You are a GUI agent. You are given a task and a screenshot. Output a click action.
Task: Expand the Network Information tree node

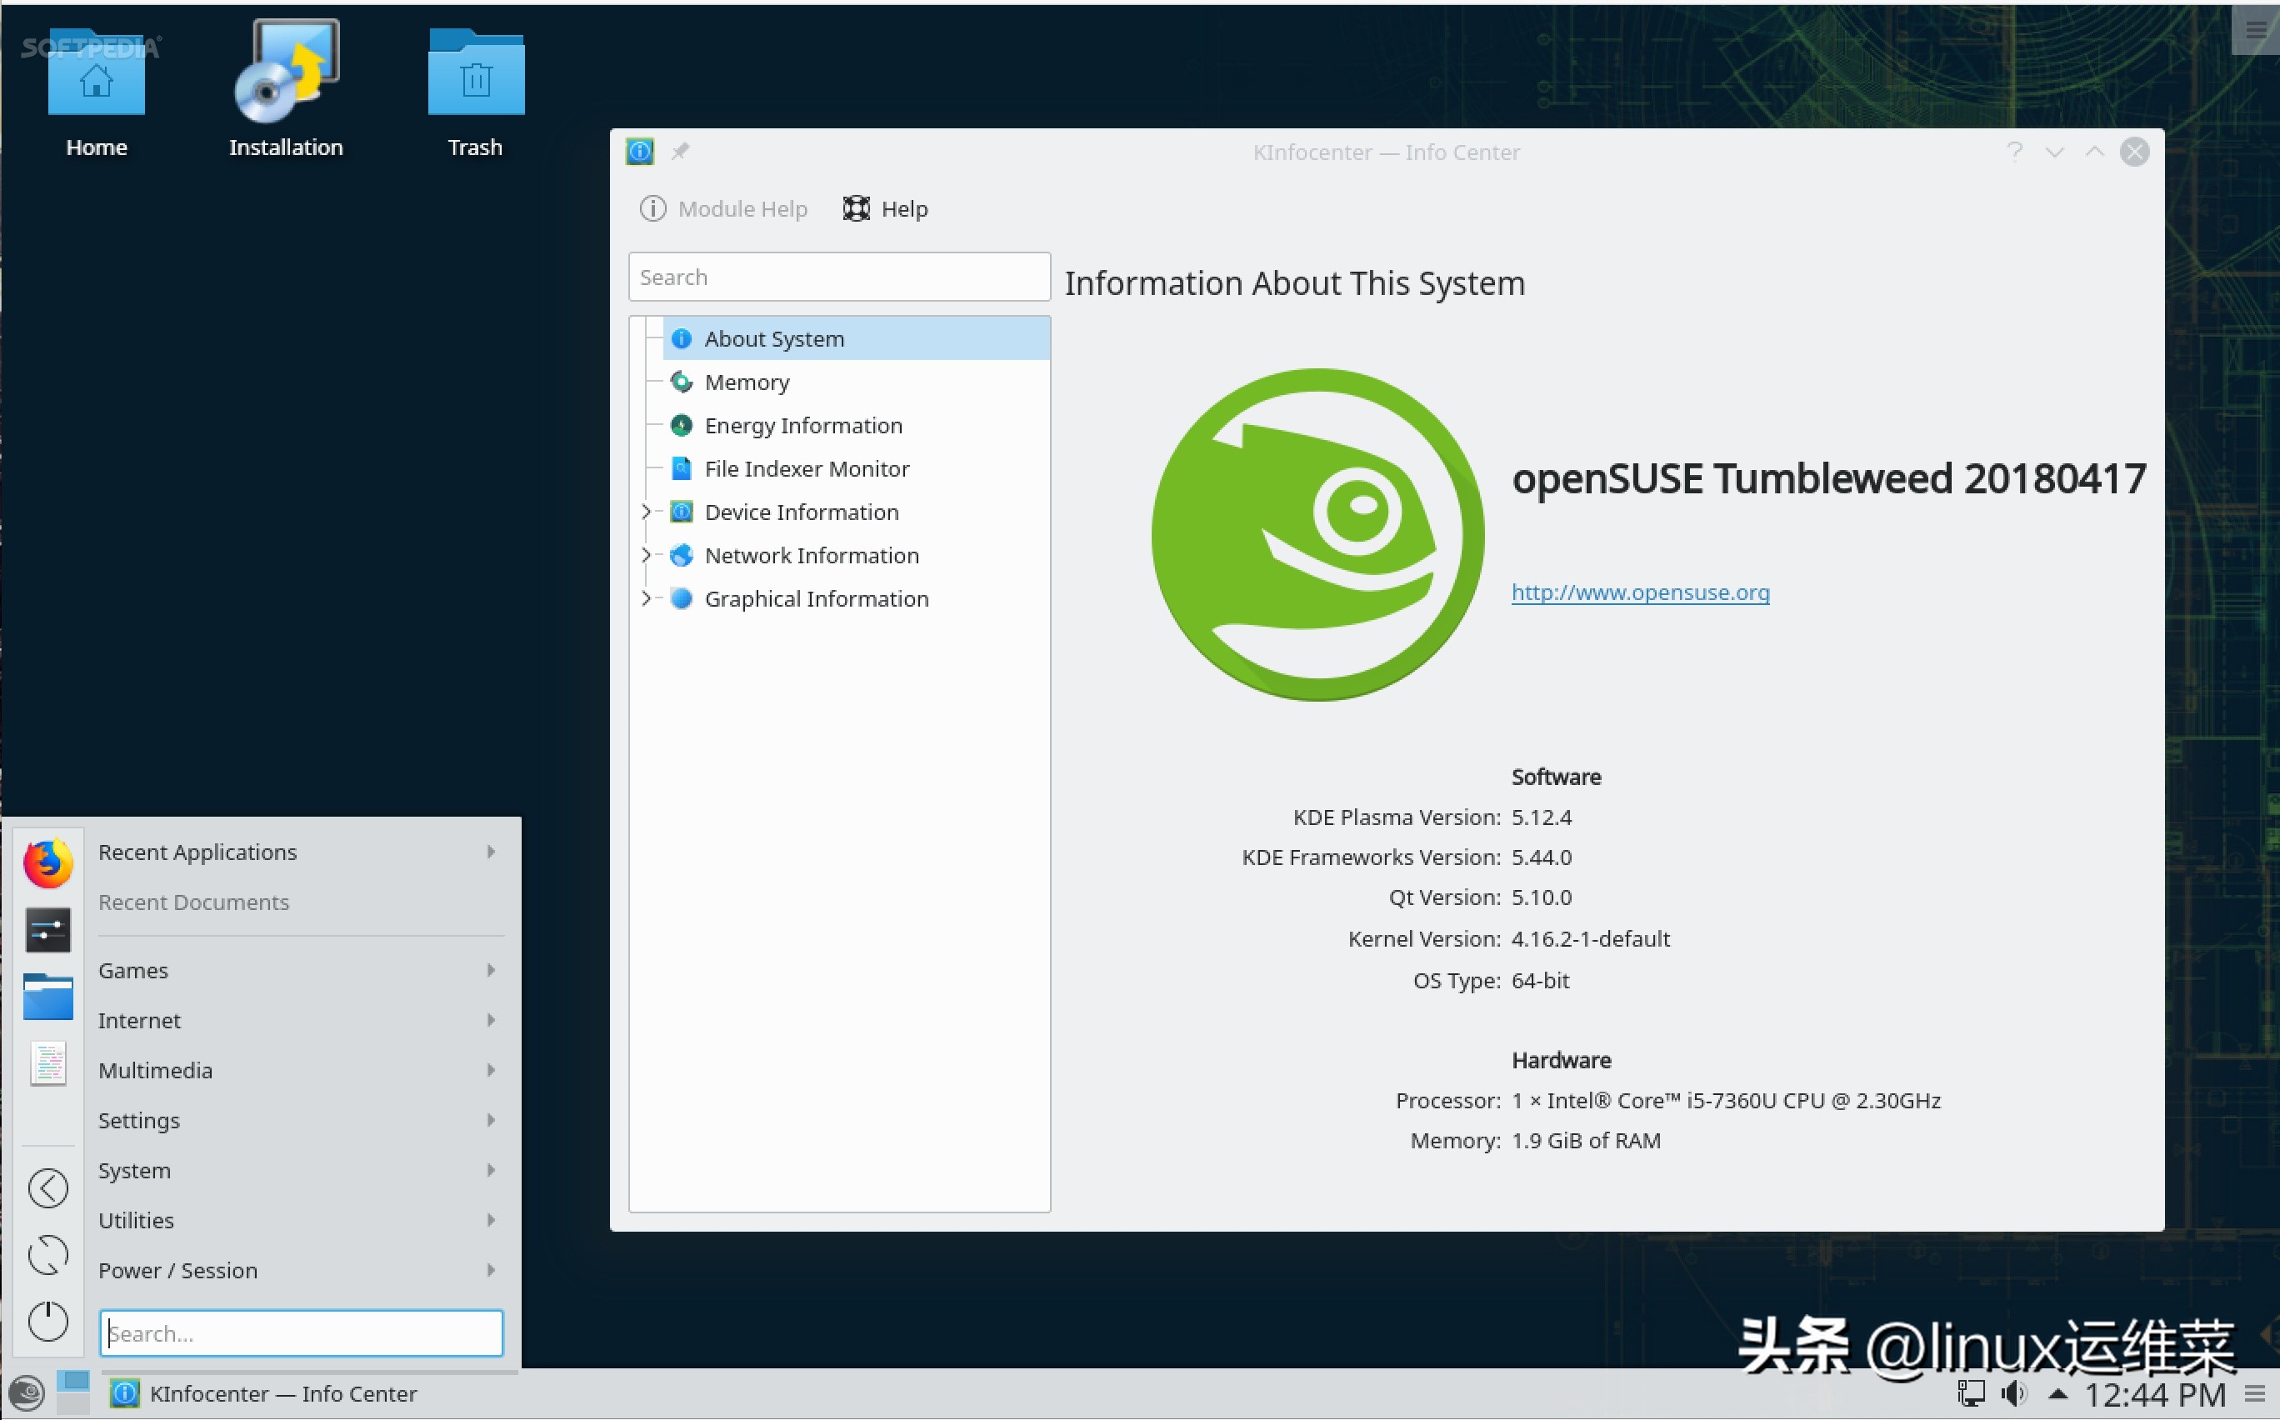click(646, 555)
